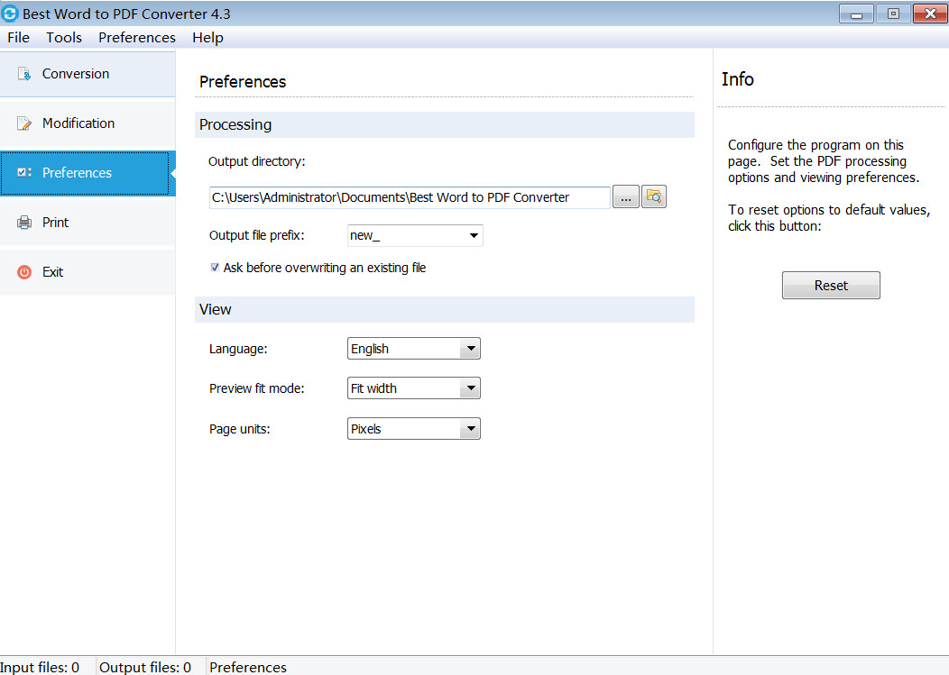
Task: Close the Best Word to PDF Converter window
Action: click(930, 14)
